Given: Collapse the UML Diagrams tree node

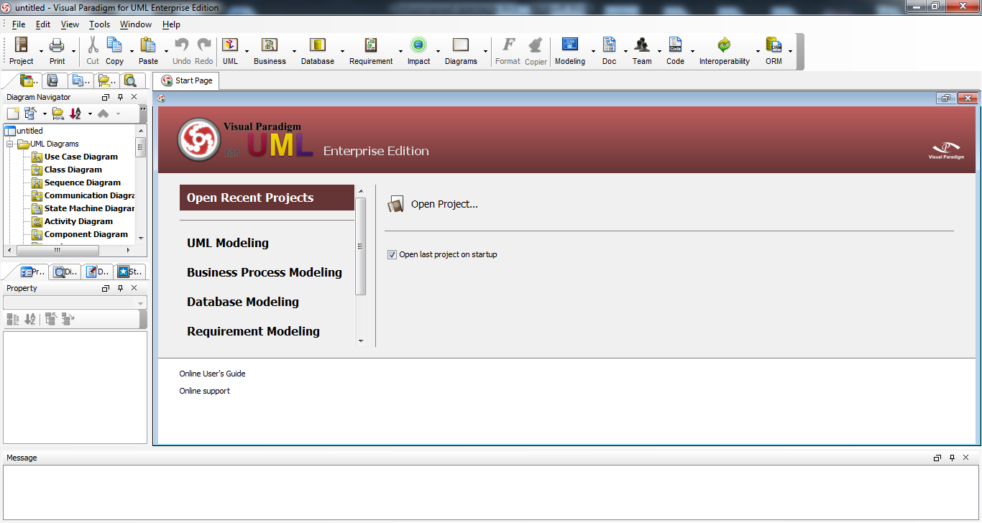Looking at the screenshot, I should (11, 144).
